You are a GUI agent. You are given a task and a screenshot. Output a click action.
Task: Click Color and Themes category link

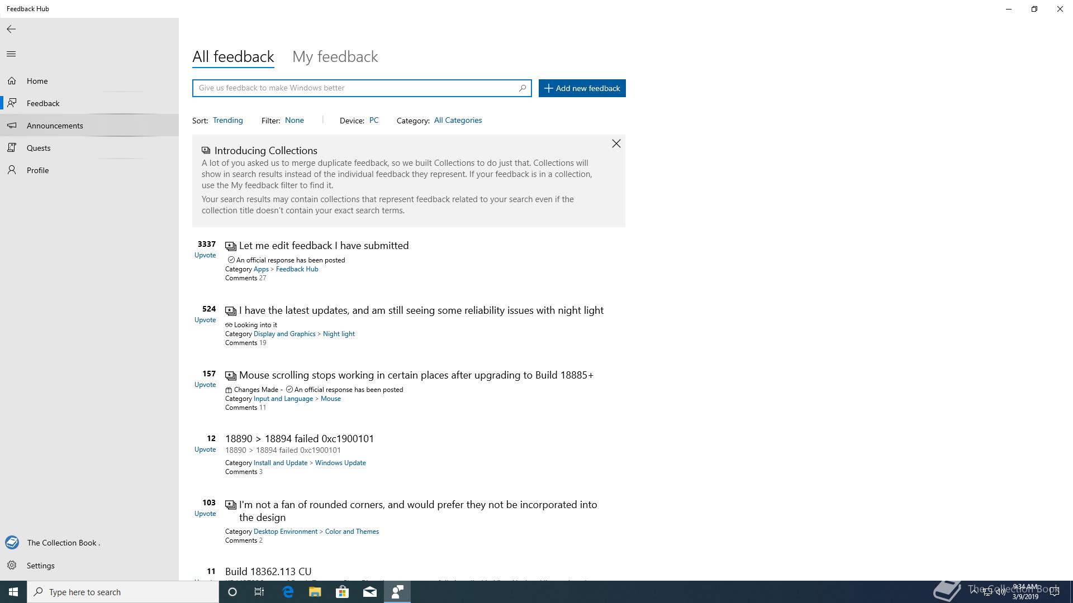[x=352, y=532]
